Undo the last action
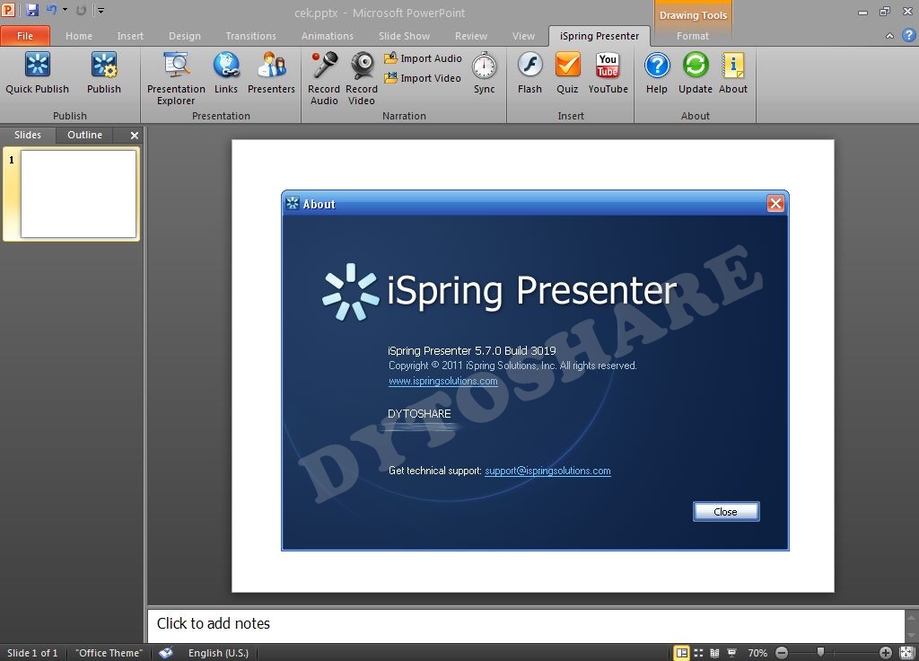 tap(51, 10)
